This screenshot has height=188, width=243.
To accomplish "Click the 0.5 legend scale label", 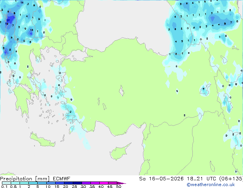I will pyautogui.click(x=13, y=186).
